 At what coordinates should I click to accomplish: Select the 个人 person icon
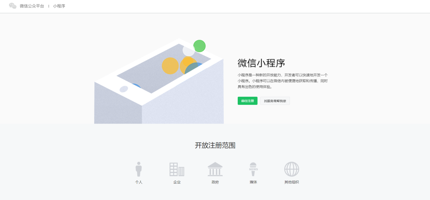[139, 169]
